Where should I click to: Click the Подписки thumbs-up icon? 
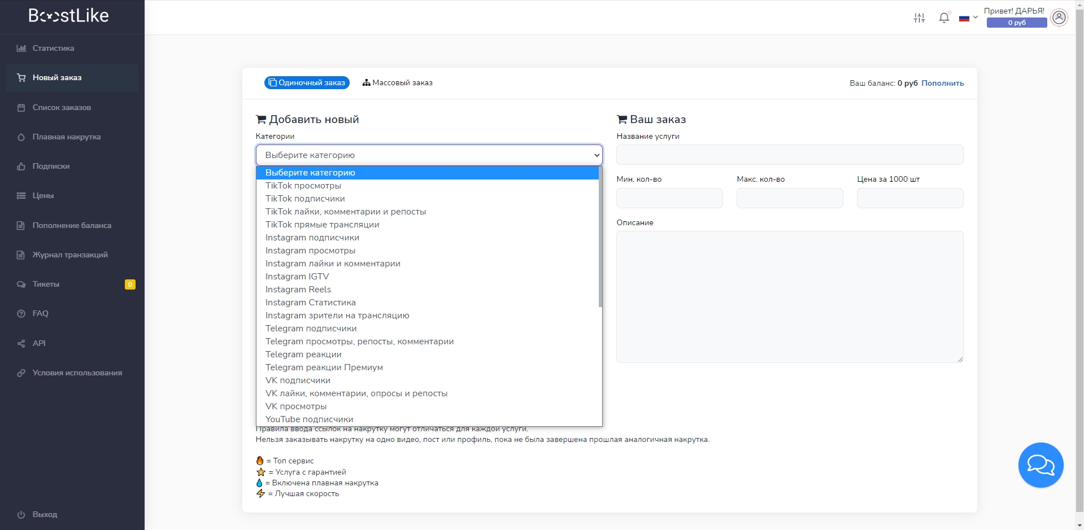click(x=21, y=166)
